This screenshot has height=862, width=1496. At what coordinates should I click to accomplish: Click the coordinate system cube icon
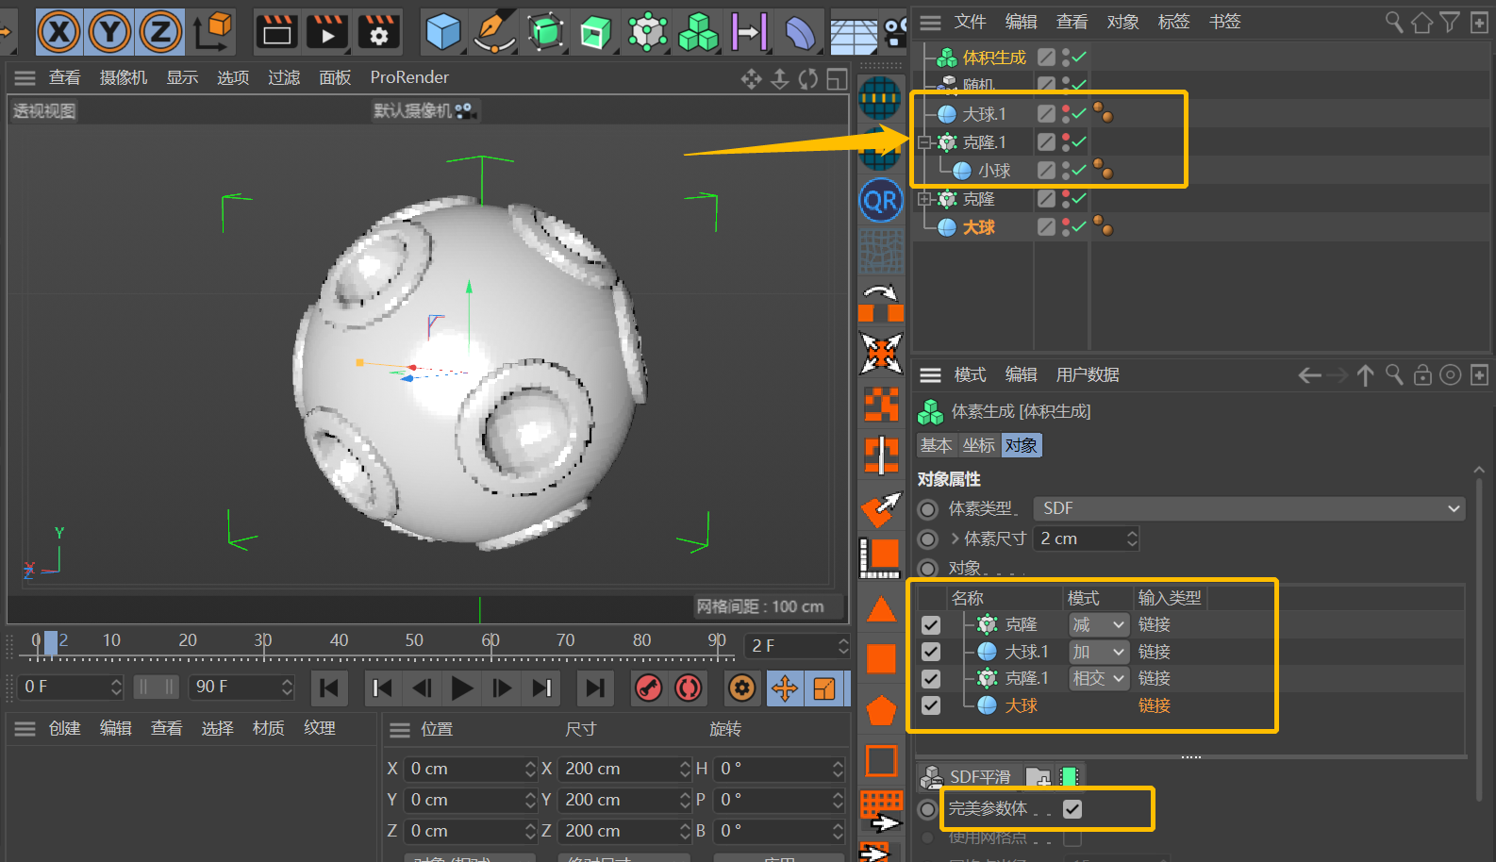(213, 32)
